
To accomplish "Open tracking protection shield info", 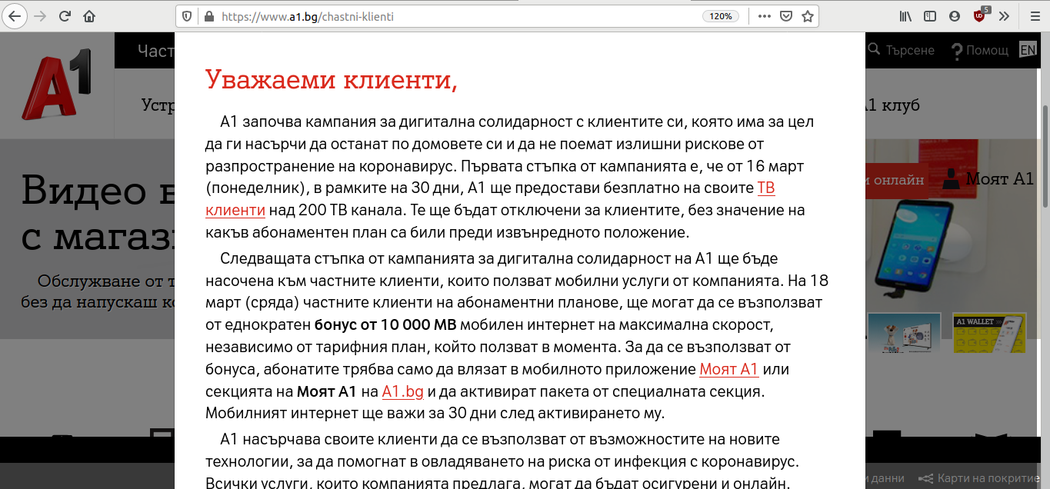I will (x=186, y=16).
